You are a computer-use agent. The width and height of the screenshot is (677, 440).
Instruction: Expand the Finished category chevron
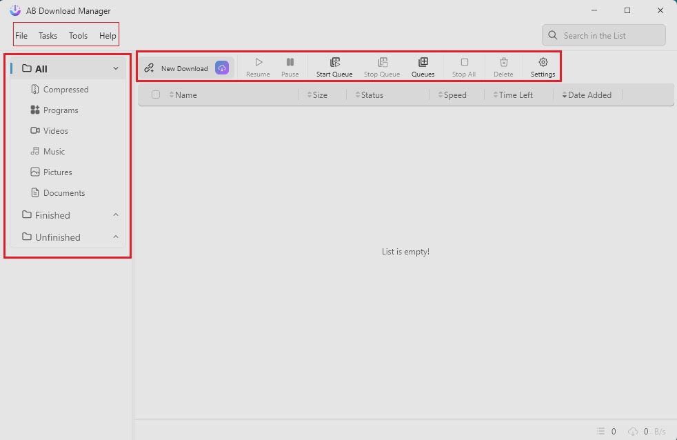pos(116,214)
